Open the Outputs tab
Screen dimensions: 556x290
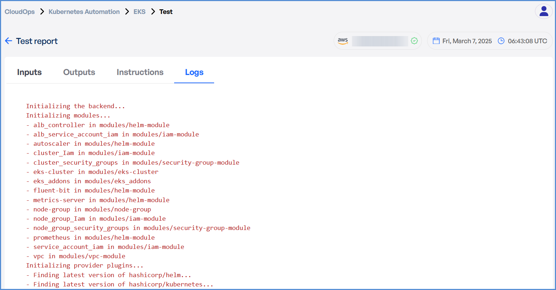[x=79, y=72]
